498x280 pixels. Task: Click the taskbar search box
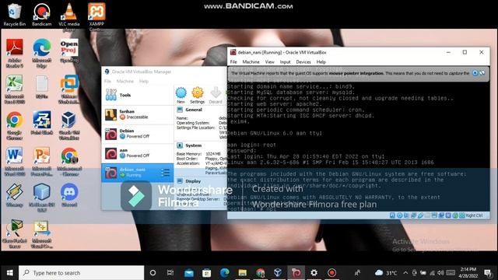click(x=81, y=273)
